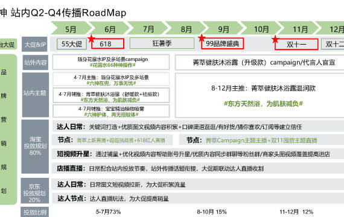Click the 双十一 red-outlined box
Screen dimensions: 344x217
[x=296, y=44]
